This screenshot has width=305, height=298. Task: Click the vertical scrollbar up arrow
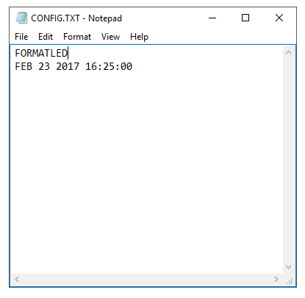click(288, 52)
